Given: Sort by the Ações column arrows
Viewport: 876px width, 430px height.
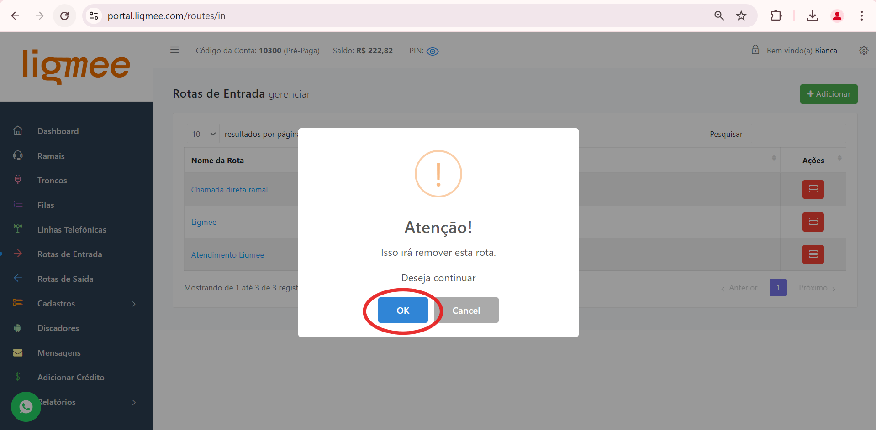Looking at the screenshot, I should coord(839,158).
